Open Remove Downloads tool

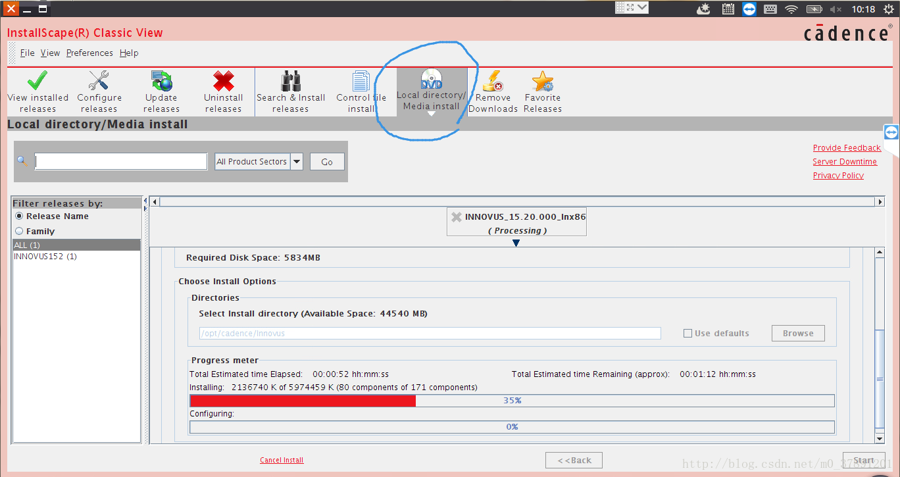(x=493, y=92)
